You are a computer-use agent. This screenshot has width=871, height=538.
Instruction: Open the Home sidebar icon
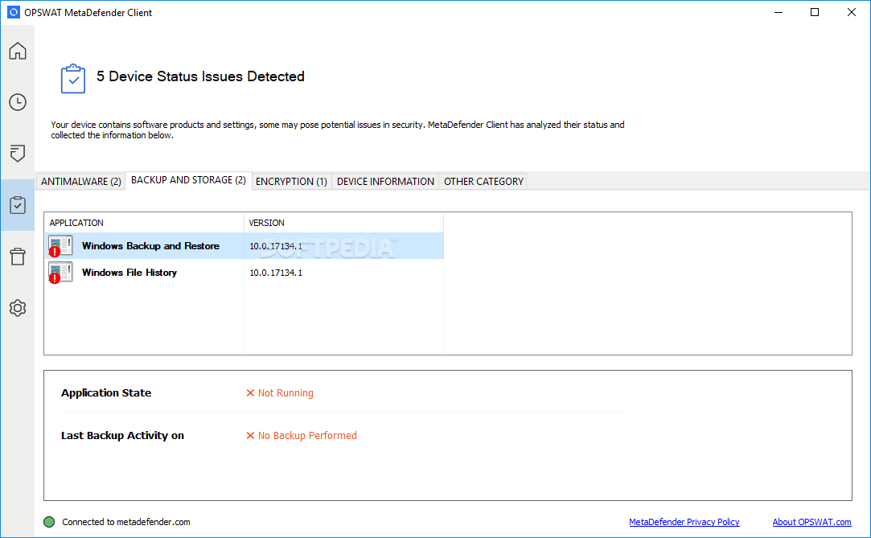(17, 51)
